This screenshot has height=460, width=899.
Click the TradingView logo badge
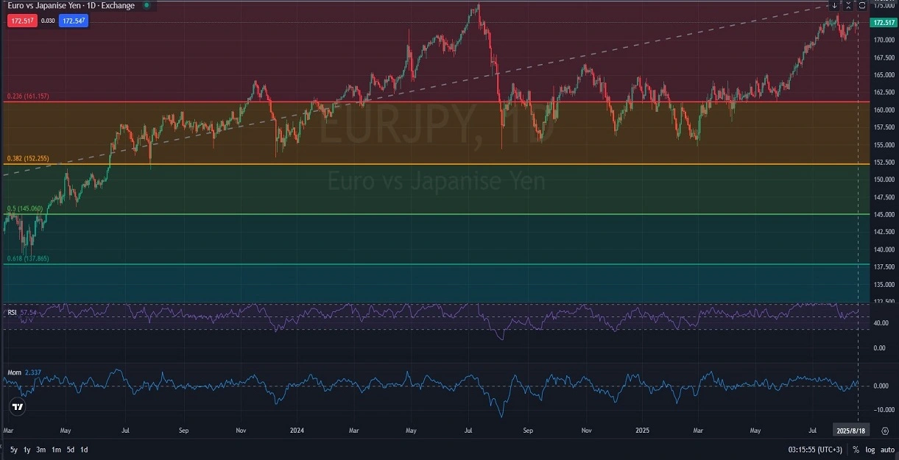point(18,406)
